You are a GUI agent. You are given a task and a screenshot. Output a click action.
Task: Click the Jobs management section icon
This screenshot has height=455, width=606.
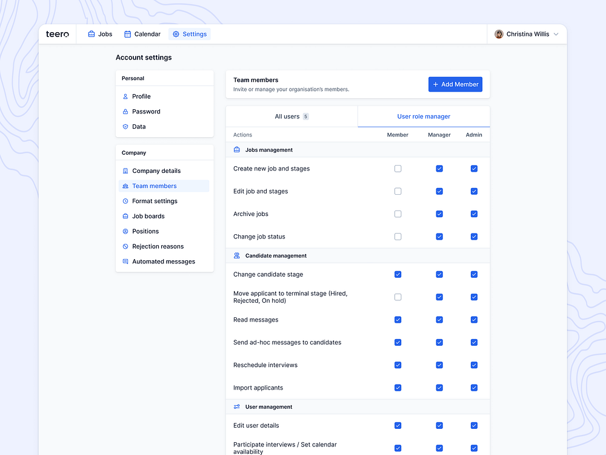tap(237, 150)
